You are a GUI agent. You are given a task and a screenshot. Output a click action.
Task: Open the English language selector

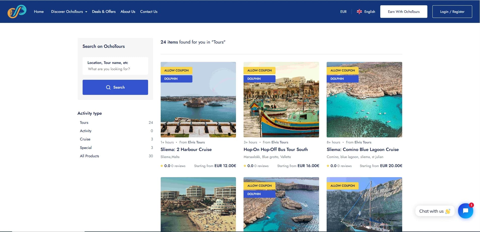[x=366, y=12]
